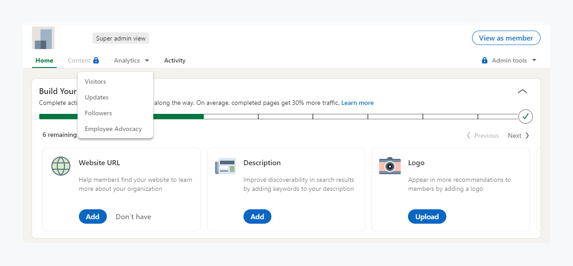Collapse the Build Your Page panel chevron

523,91
